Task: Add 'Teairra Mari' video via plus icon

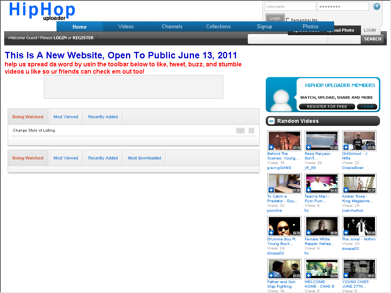Action: [309, 190]
